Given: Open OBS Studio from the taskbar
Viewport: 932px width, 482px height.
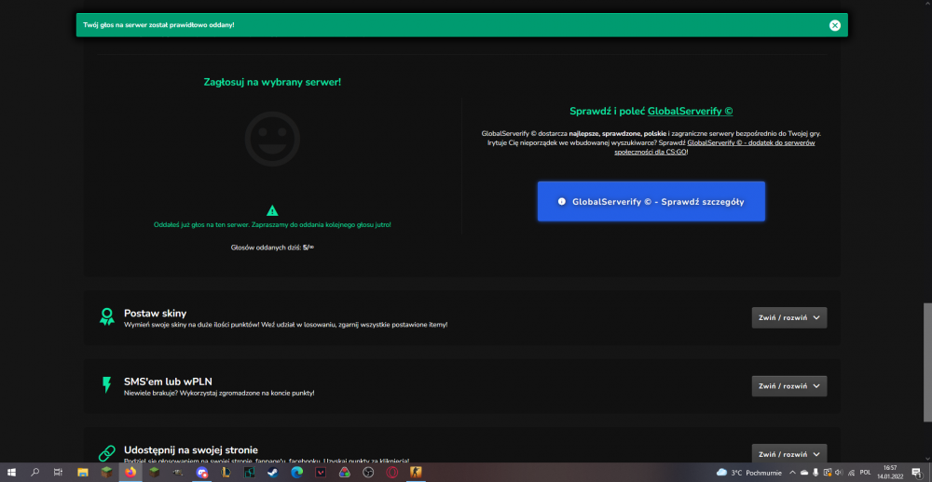Looking at the screenshot, I should tap(368, 473).
